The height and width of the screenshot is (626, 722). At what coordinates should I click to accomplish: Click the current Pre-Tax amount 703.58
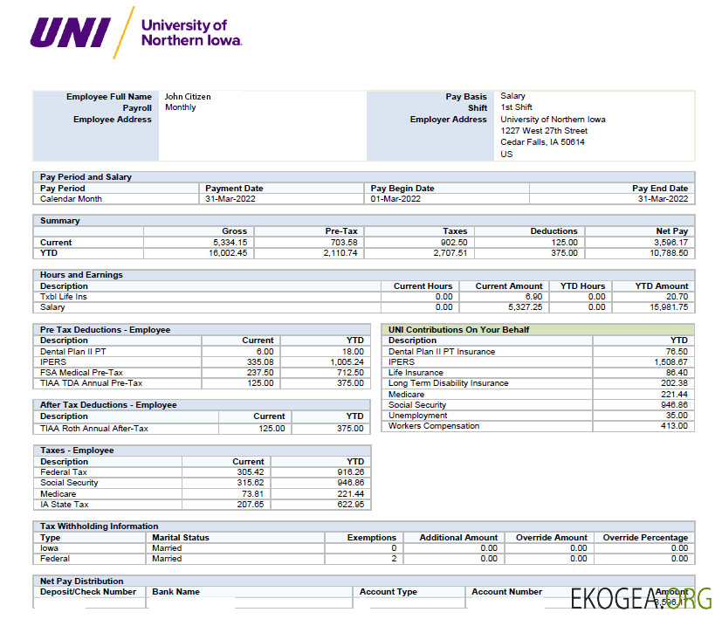[x=343, y=243]
